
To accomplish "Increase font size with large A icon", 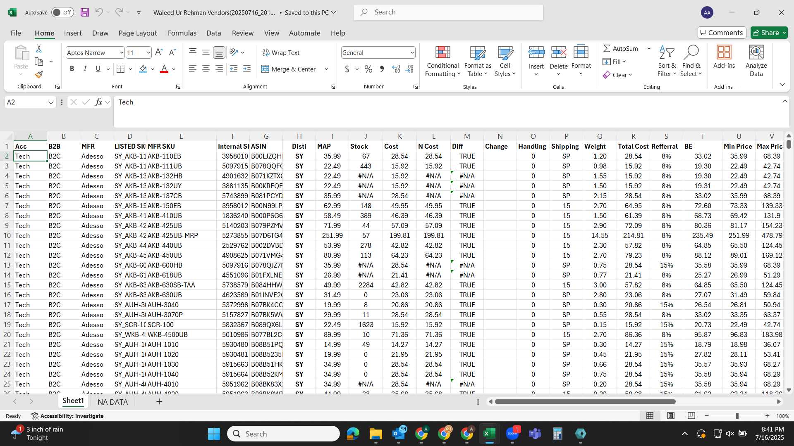I will coord(159,52).
